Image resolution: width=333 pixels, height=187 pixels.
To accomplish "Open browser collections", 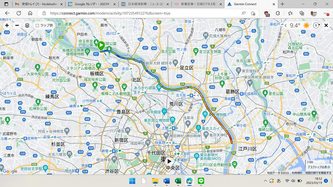I will [x=302, y=13].
